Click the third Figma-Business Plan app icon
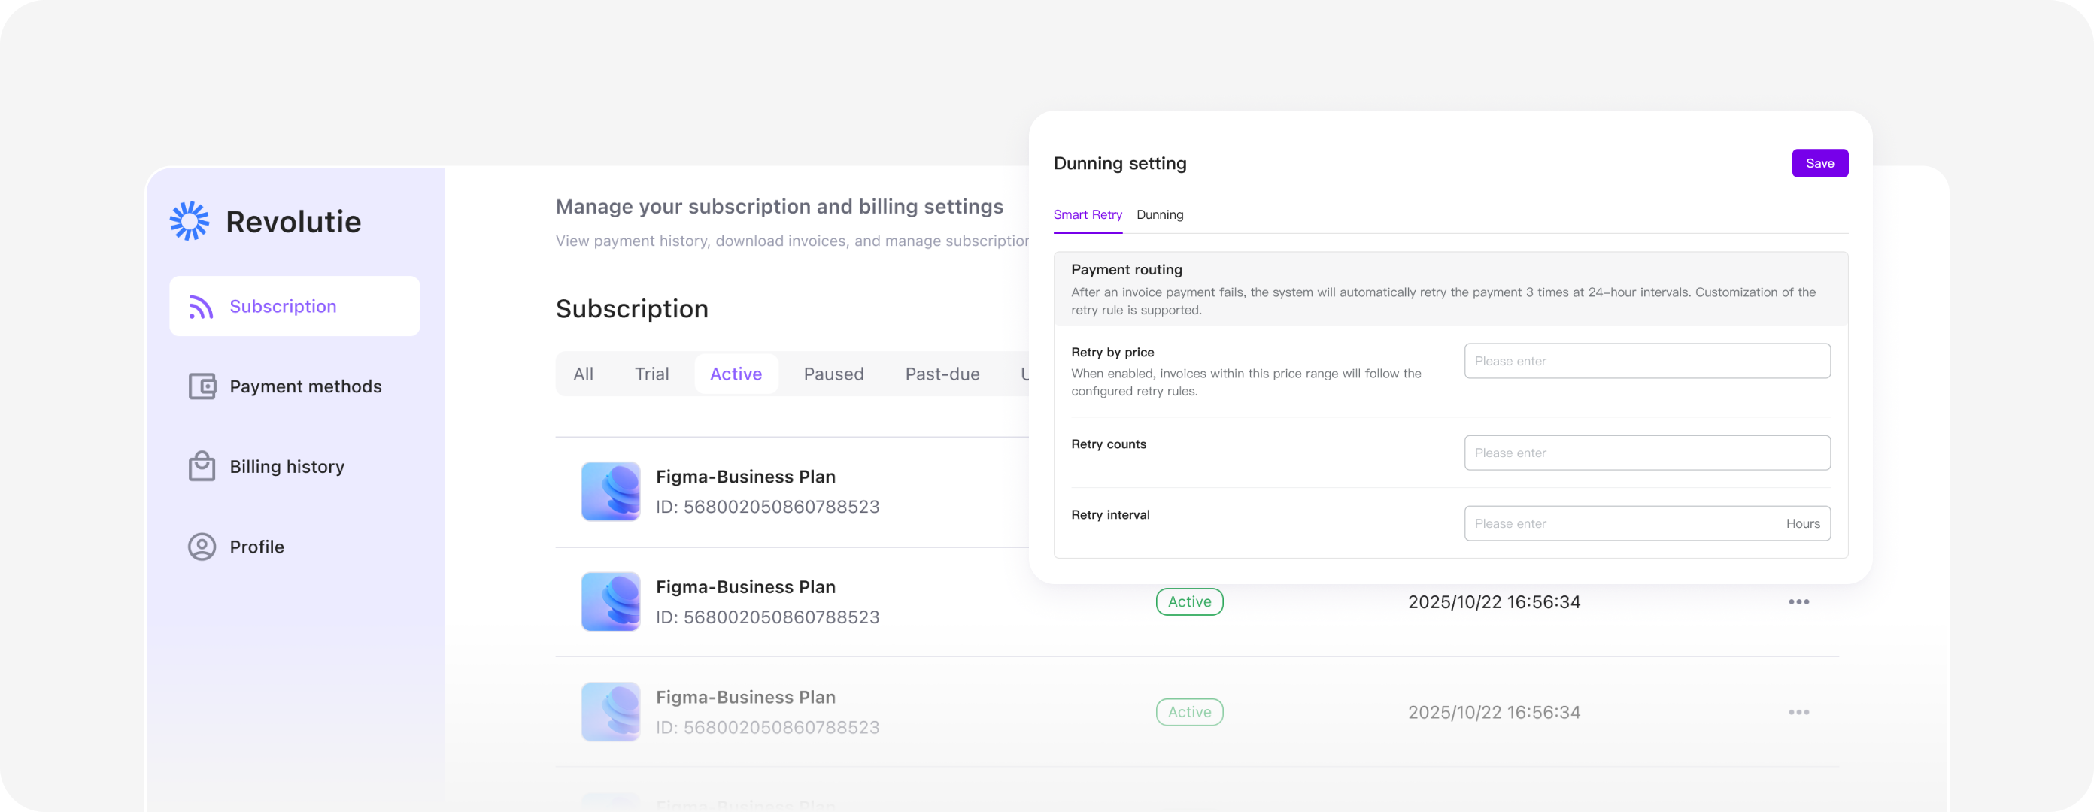The height and width of the screenshot is (812, 2094). 611,711
